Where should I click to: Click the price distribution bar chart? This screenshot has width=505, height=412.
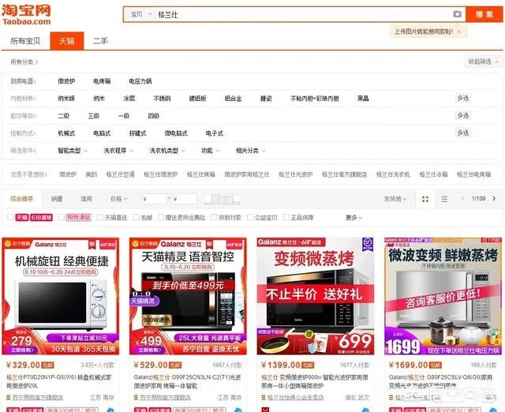(223, 199)
